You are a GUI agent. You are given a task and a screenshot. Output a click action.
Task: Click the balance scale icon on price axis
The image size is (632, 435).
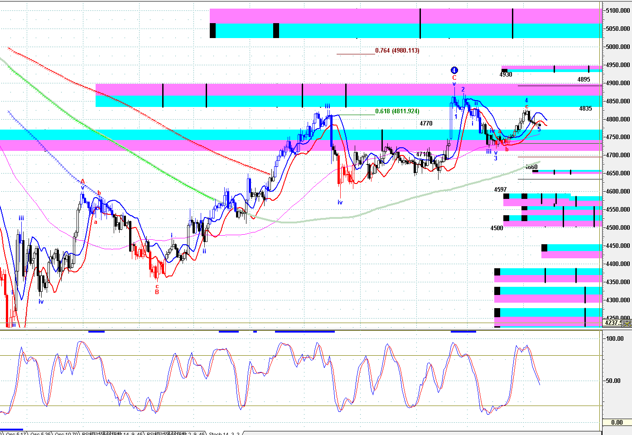(627, 323)
